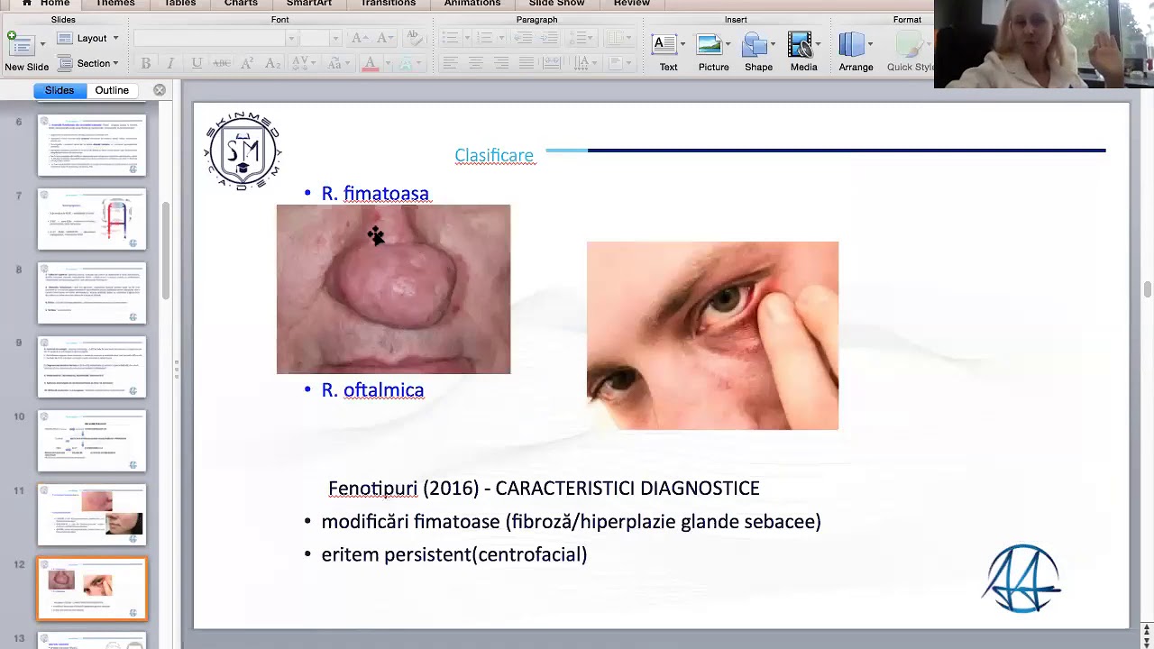Open the Arrange menu
Screen dimensions: 1154x649
pyautogui.click(x=856, y=52)
